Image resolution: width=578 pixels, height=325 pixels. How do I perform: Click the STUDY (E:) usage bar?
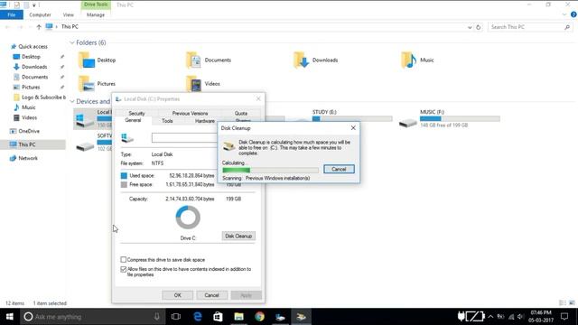(x=352, y=118)
